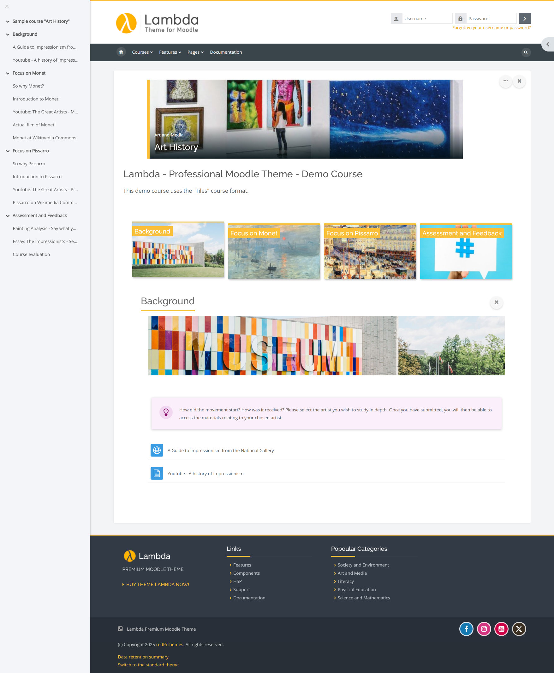Open Painting Analysis item in sidebar
The image size is (554, 673).
pos(45,228)
